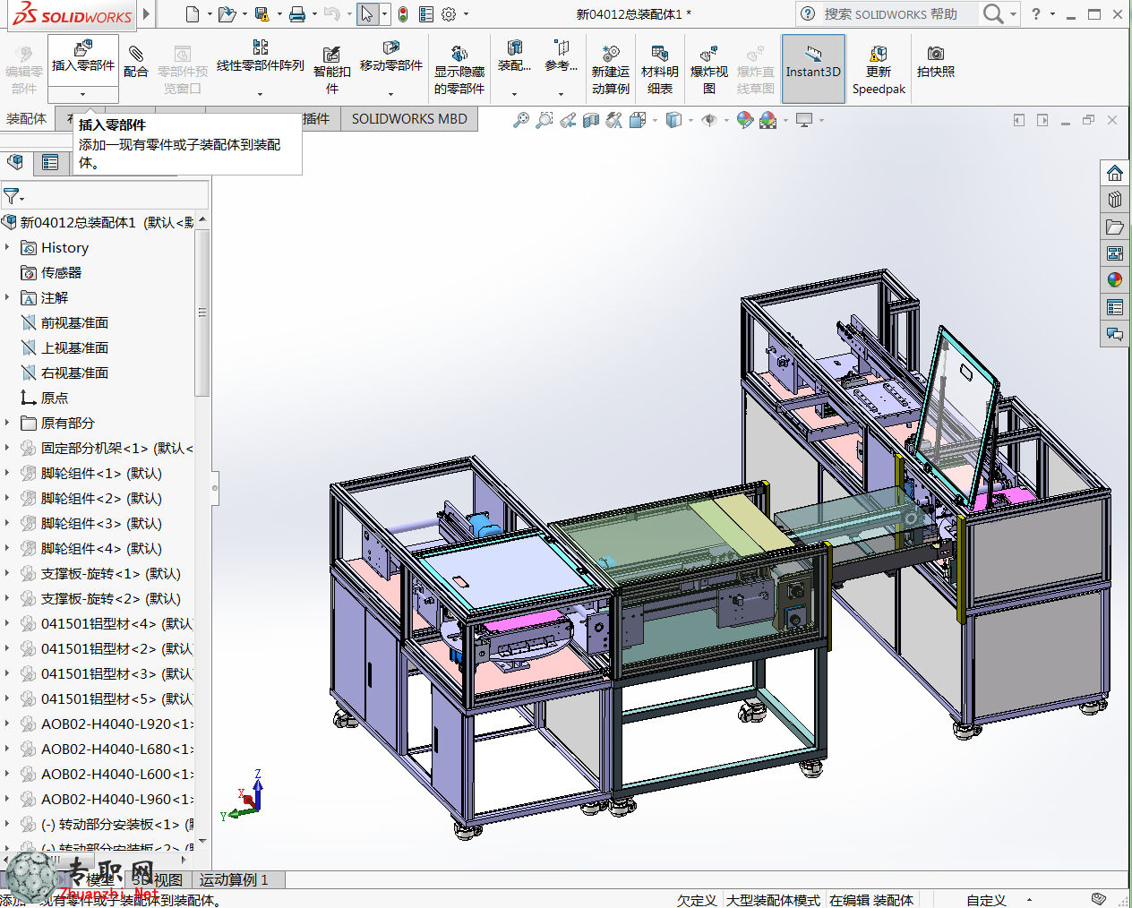Open the Hide/Show Items eye dropdown
Viewport: 1132px width, 908px height.
pyautogui.click(x=726, y=120)
